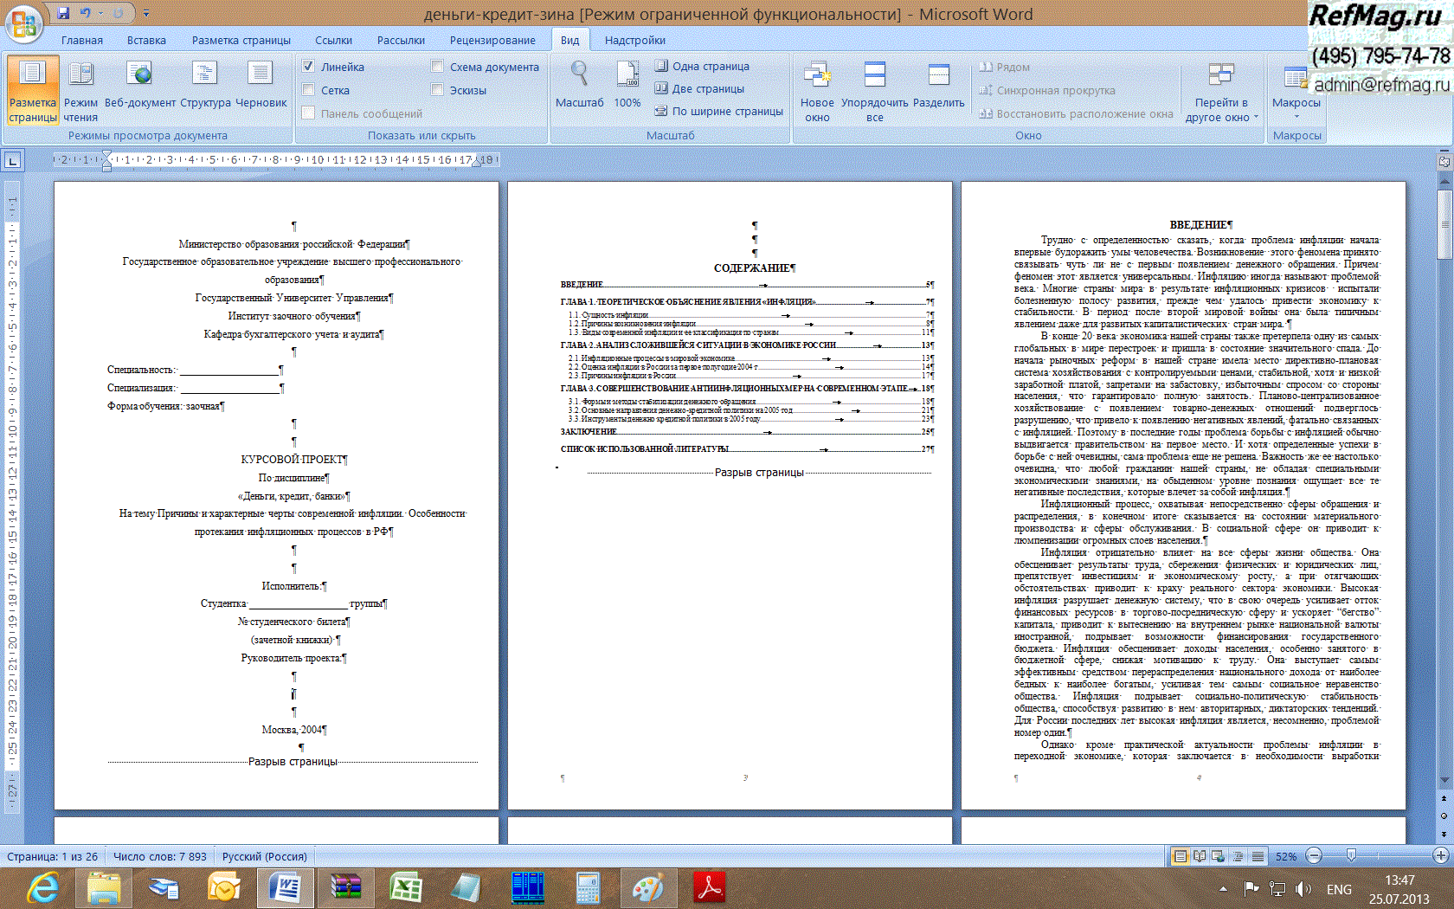Open the Разметка страницы tab

click(x=241, y=41)
